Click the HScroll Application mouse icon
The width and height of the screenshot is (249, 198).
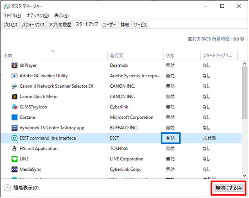15,149
